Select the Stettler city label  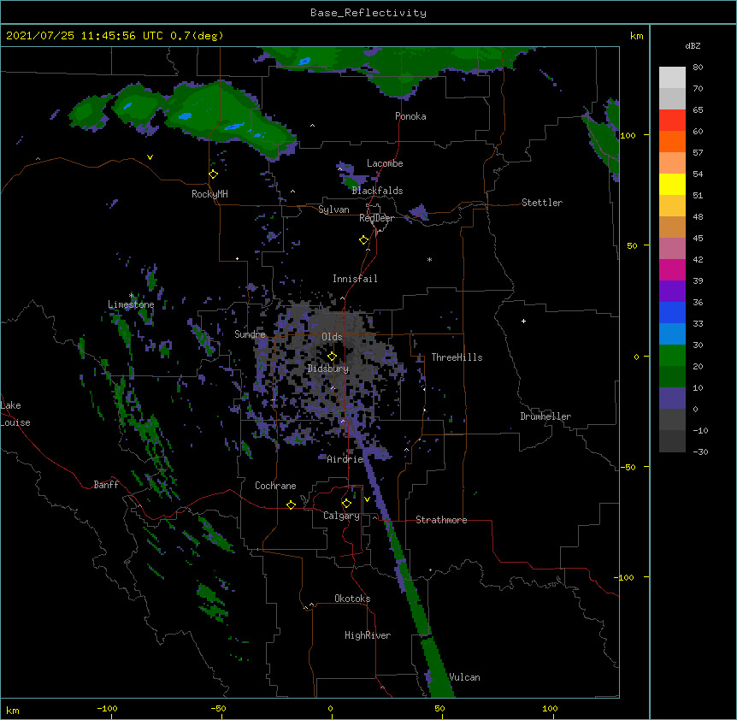pos(542,203)
